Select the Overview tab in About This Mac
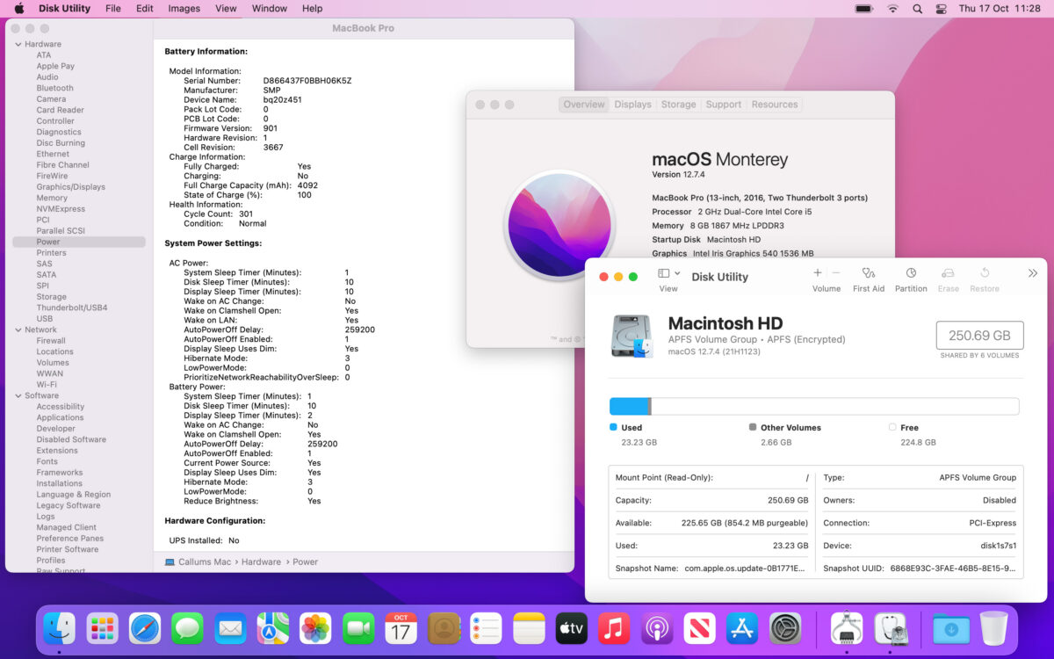The height and width of the screenshot is (659, 1054). (x=584, y=105)
